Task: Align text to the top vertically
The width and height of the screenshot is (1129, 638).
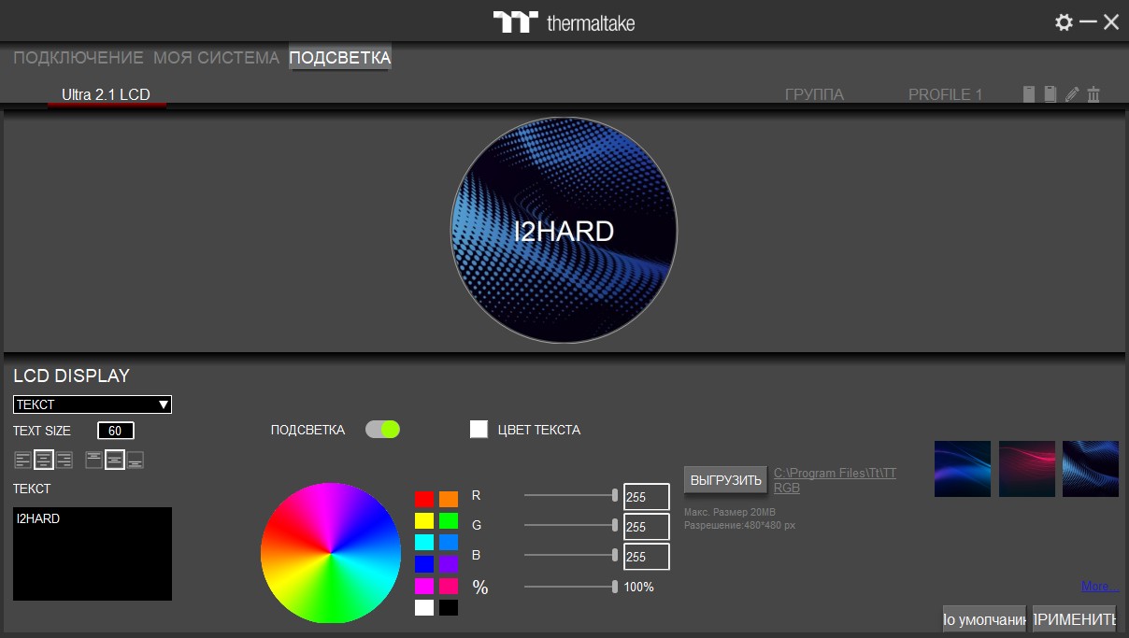Action: 94,460
